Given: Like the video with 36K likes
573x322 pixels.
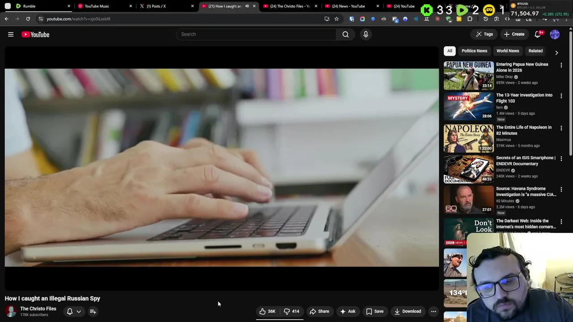Looking at the screenshot, I should click(268, 312).
